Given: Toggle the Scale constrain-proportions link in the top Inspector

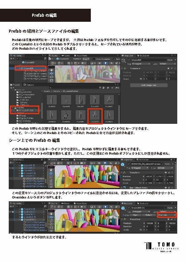Looking at the screenshot, I should (141, 79).
